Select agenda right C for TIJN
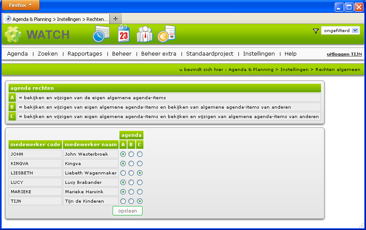The width and height of the screenshot is (366, 230). [x=140, y=201]
